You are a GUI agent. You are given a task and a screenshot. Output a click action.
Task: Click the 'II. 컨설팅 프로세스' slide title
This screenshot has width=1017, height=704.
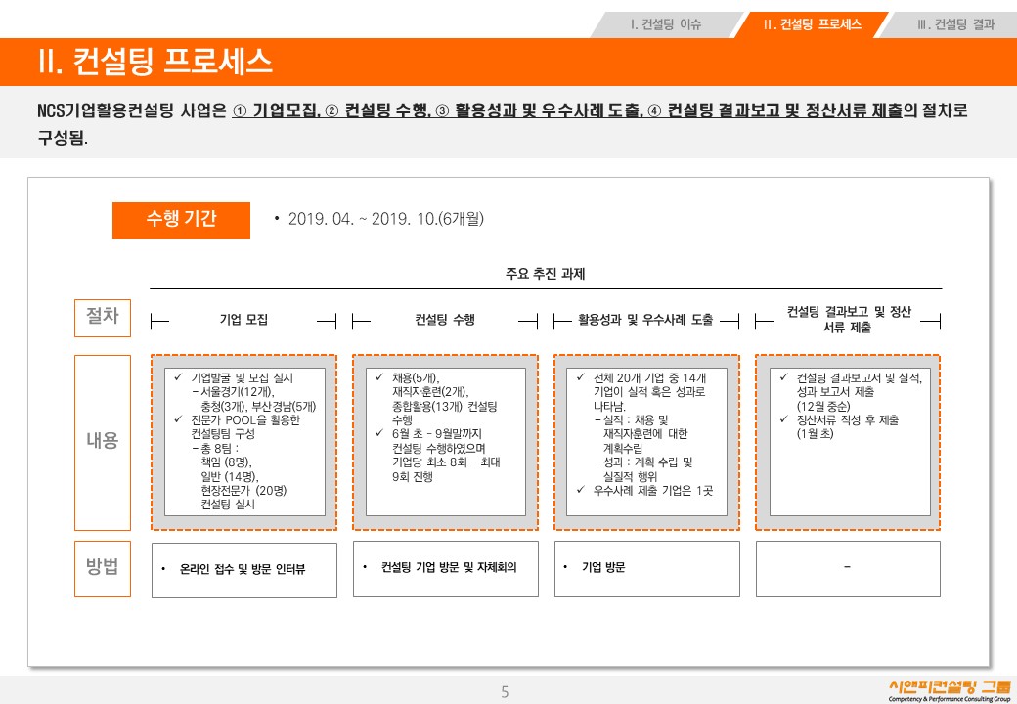pos(155,61)
